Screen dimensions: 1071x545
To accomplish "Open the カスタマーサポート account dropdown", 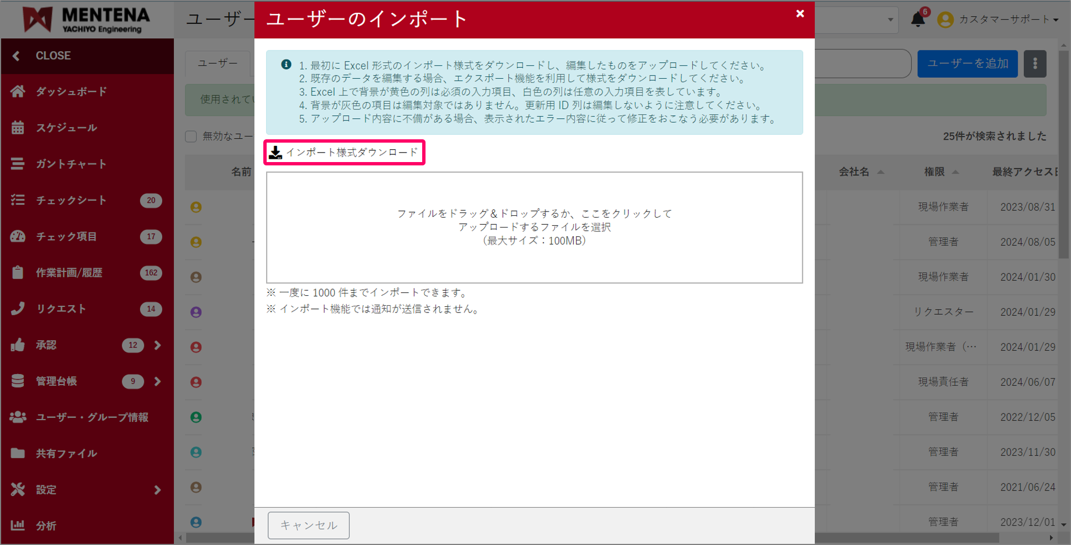I will [998, 18].
